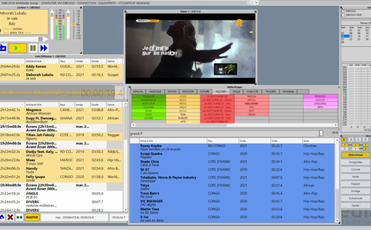Click the blue up-arrow icon at playlist bottom
The image size is (371, 230).
coord(2,217)
